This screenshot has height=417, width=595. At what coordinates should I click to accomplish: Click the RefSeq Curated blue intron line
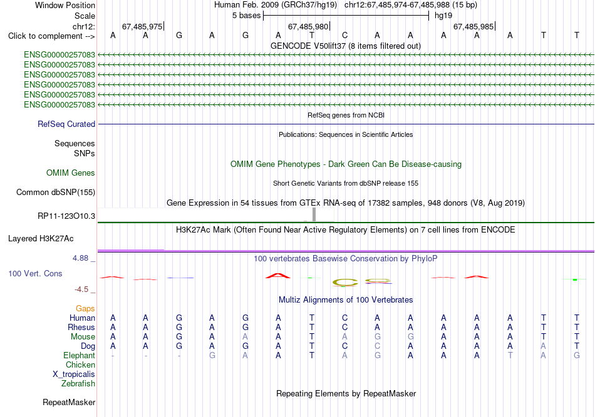(x=346, y=124)
